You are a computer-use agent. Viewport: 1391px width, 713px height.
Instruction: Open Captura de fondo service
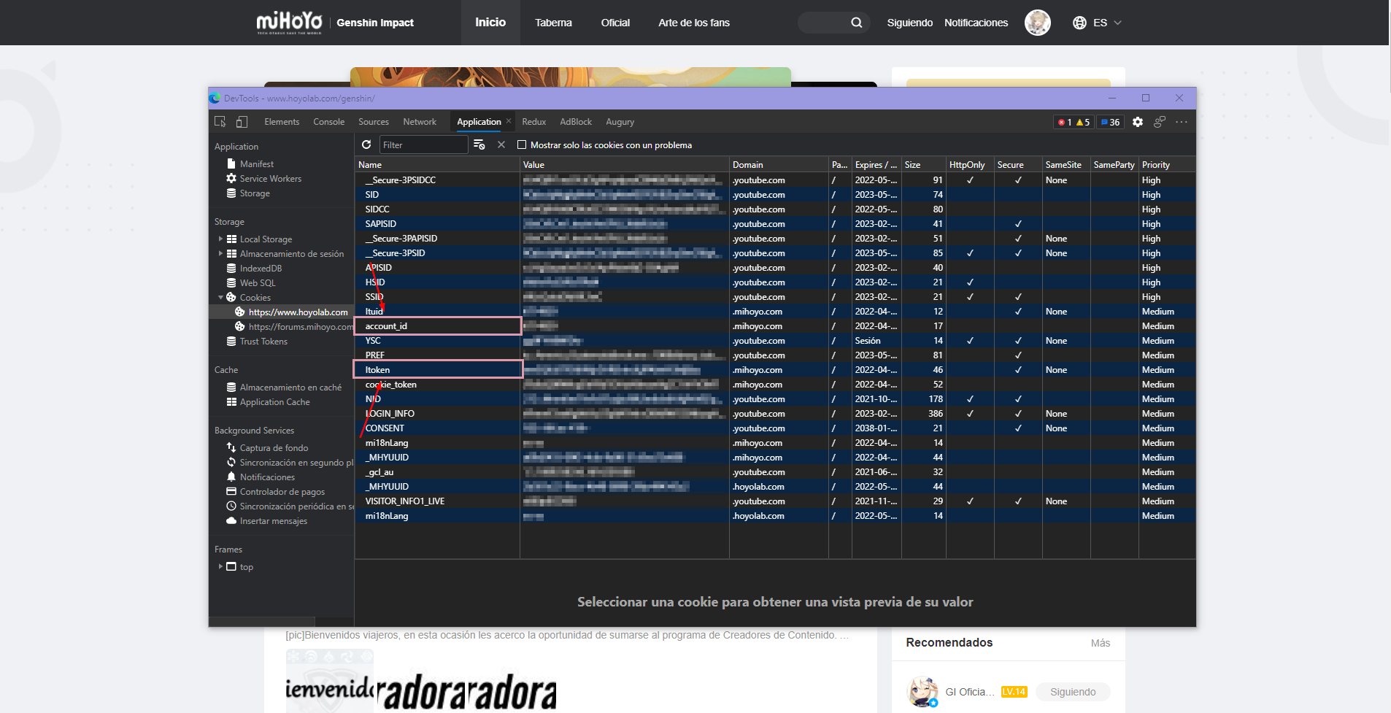[x=274, y=448]
